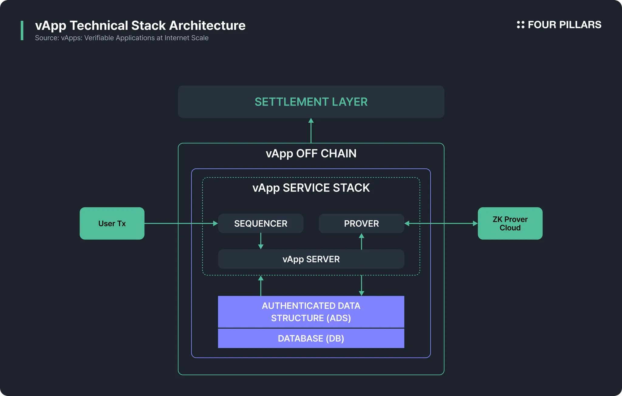This screenshot has height=396, width=622.
Task: Toggle the SEQUENCER block
Action: (x=261, y=224)
